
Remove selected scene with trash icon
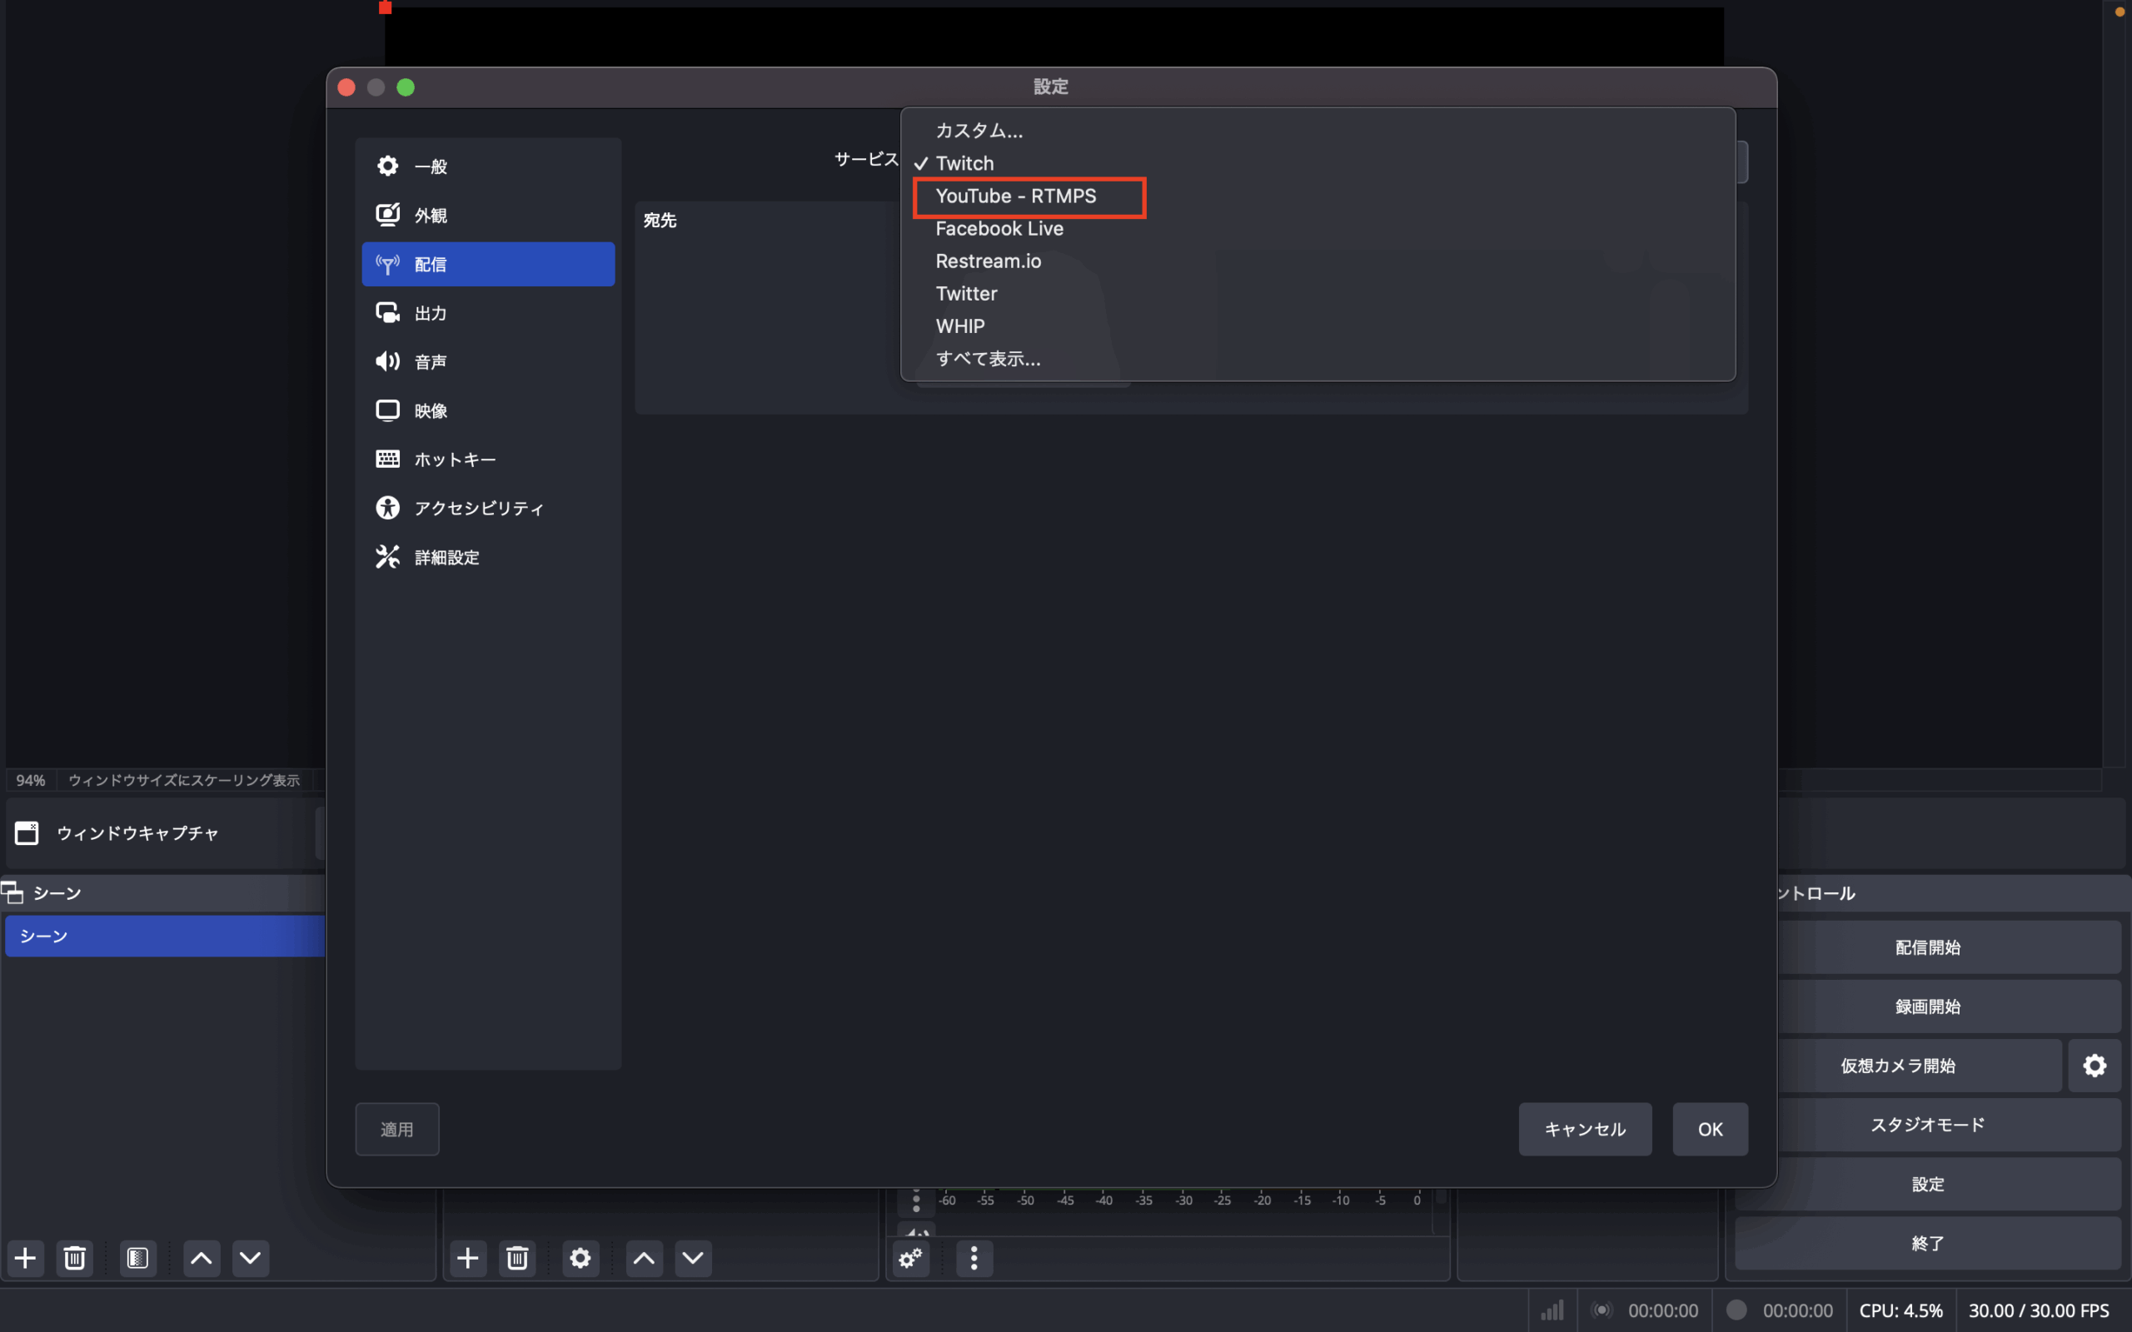75,1258
